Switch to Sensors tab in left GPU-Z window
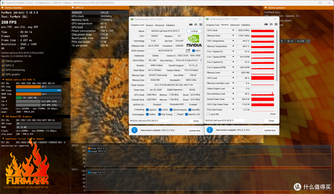Screen dimensions: 334x194 [x=149, y=25]
